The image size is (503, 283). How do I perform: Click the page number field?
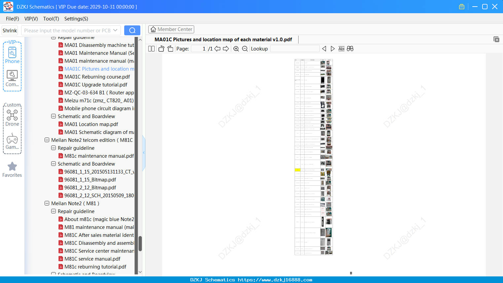[199, 49]
